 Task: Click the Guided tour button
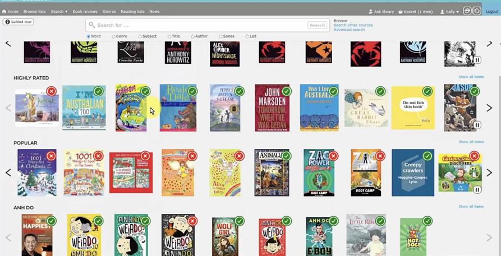pyautogui.click(x=18, y=22)
